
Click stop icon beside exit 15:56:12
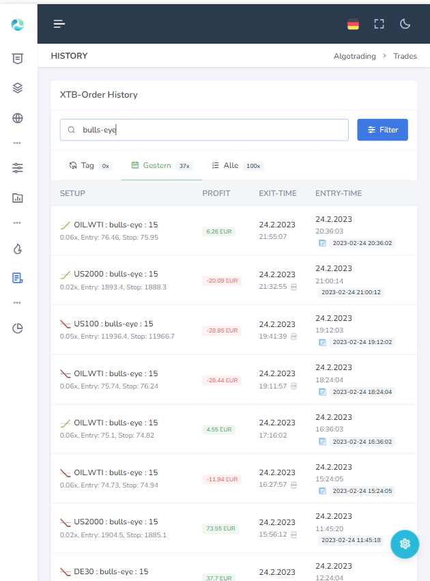(293, 535)
